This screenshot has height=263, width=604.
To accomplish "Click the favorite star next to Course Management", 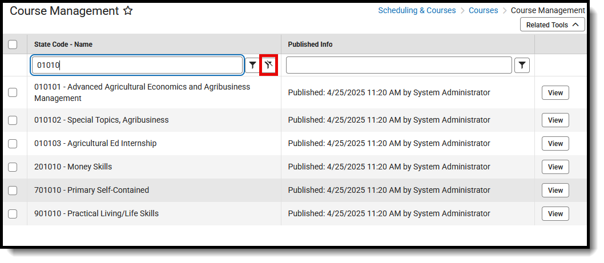I will tap(128, 11).
